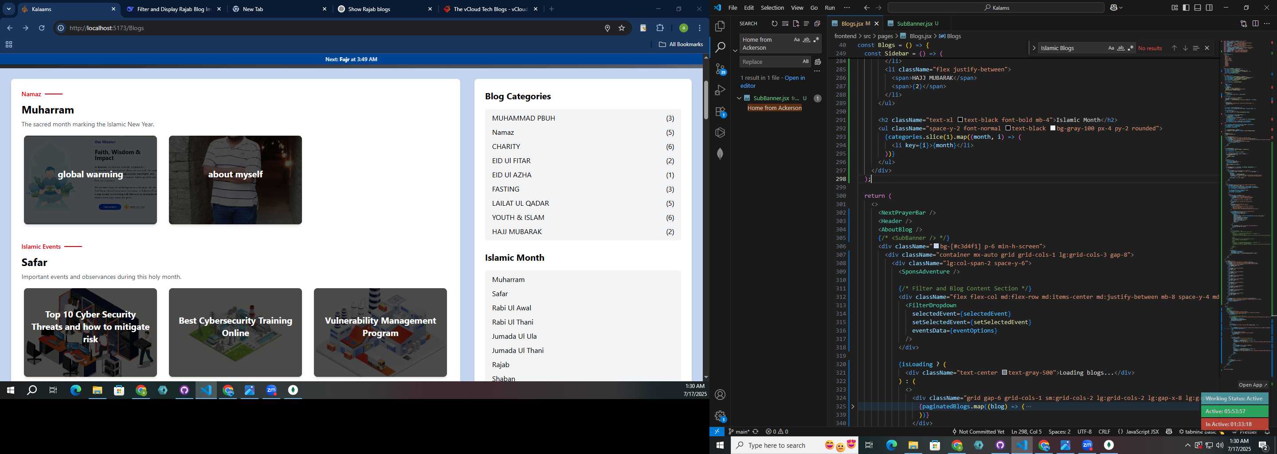The image size is (1277, 454).
Task: Switch to The vCloud Tech Blogs Chrome tab
Action: [x=490, y=9]
